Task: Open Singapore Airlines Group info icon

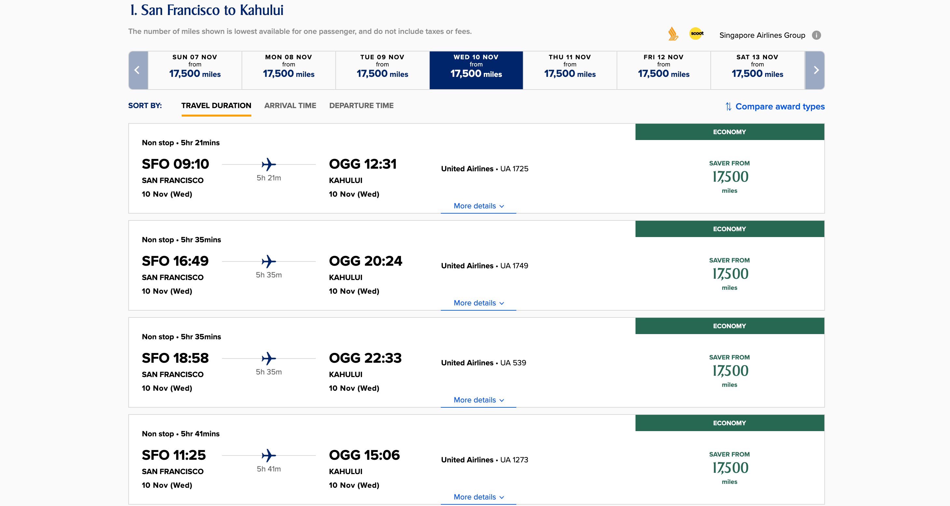Action: pos(817,35)
